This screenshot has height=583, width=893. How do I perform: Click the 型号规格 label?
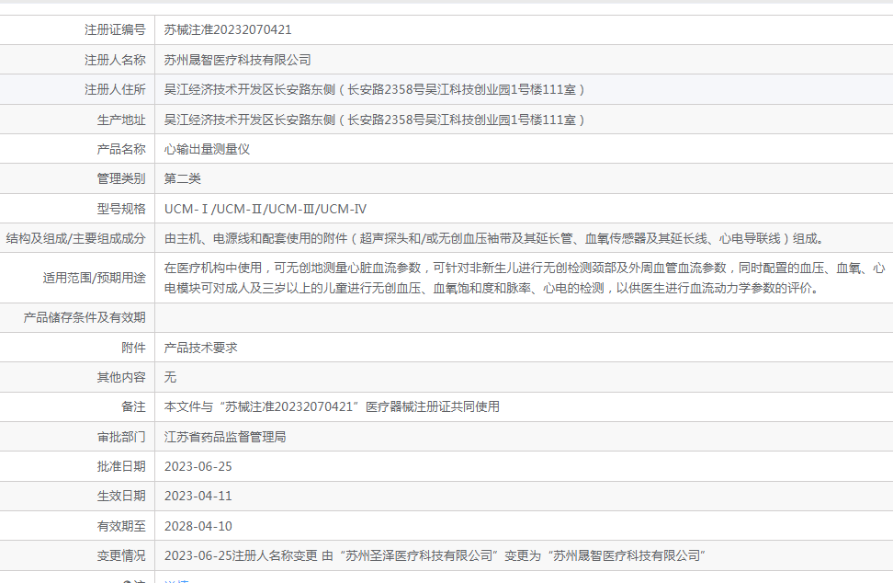pyautogui.click(x=121, y=209)
